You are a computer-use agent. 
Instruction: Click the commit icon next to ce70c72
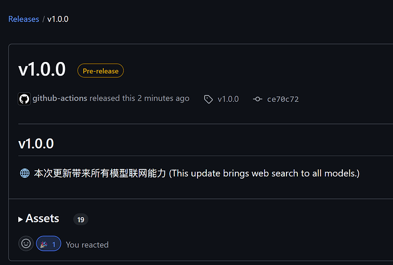[x=257, y=100]
